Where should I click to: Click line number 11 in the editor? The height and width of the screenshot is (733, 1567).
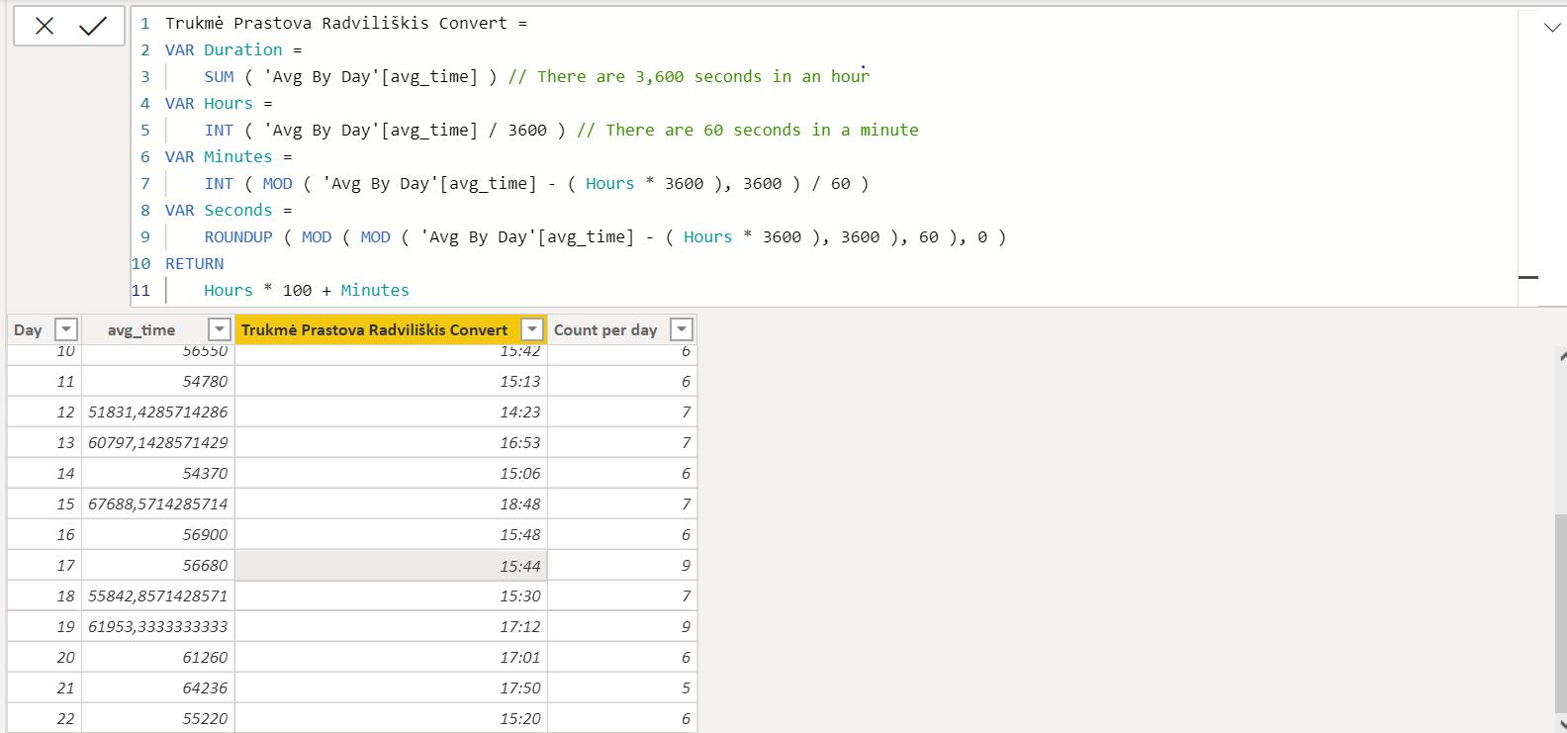coord(140,290)
